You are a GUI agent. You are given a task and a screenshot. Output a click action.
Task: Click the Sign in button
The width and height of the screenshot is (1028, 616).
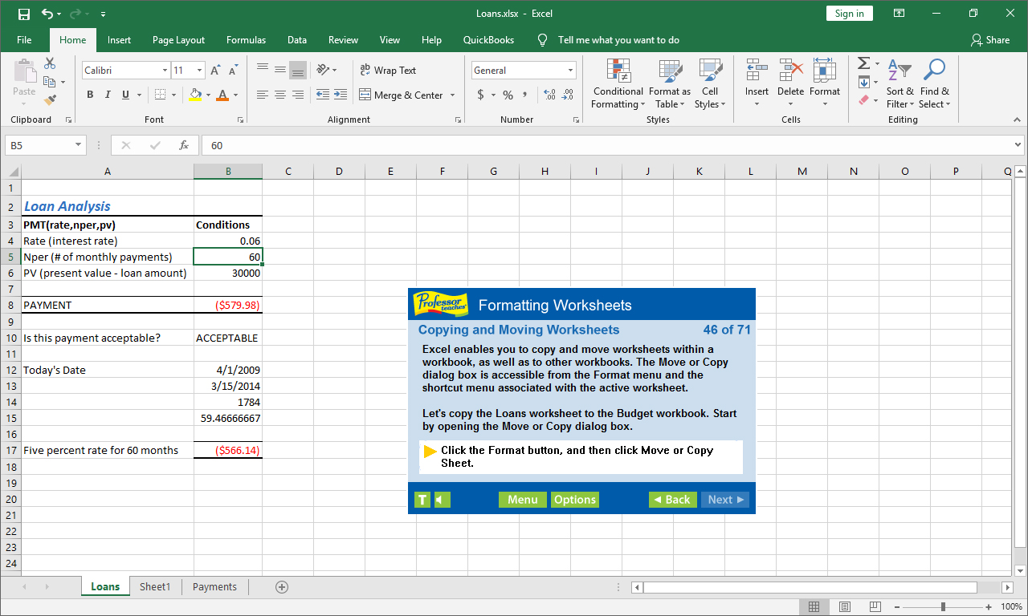click(x=849, y=13)
